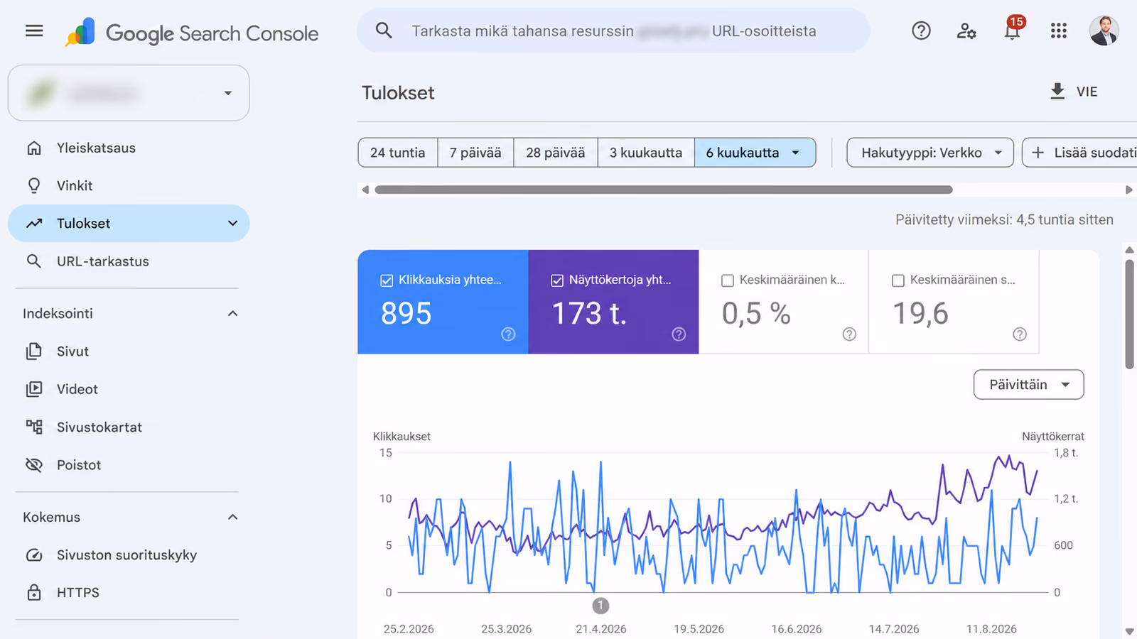
Task: Open the account profile picture
Action: tap(1104, 31)
